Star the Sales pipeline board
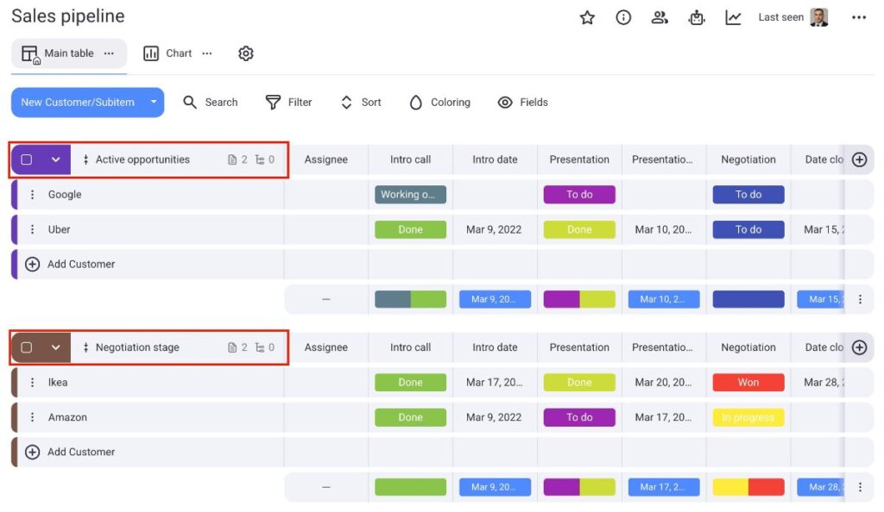This screenshot has height=512, width=884. click(x=587, y=18)
